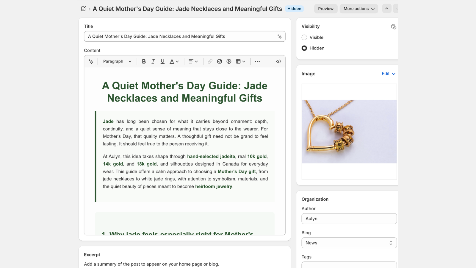This screenshot has width=476, height=268.
Task: Click the Preview button
Action: [x=325, y=9]
